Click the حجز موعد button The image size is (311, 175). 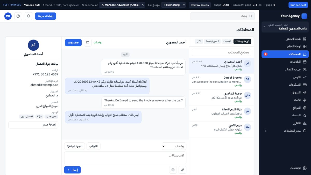[73, 42]
